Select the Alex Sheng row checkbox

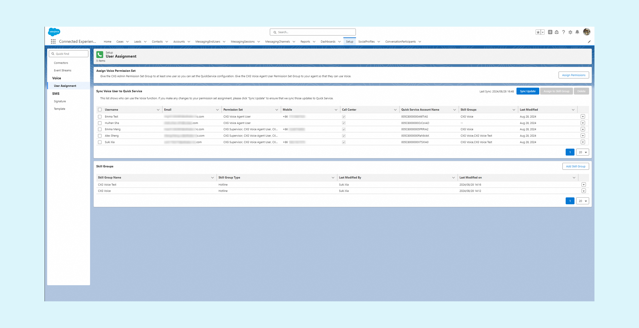(x=100, y=136)
